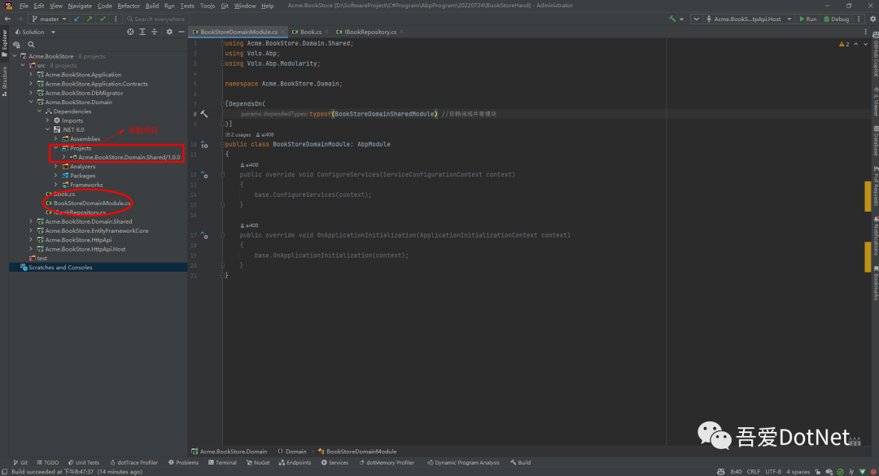Viewport: 879px width, 476px height.
Task: Toggle the Terminal tool window
Action: (x=222, y=462)
